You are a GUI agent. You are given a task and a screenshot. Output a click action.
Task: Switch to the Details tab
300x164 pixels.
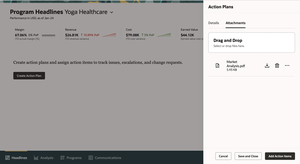(214, 23)
